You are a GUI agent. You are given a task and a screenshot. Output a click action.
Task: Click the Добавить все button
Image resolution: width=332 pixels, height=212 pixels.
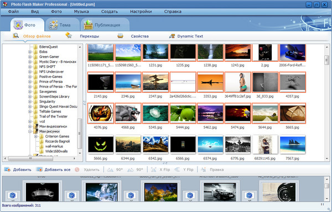(53, 169)
